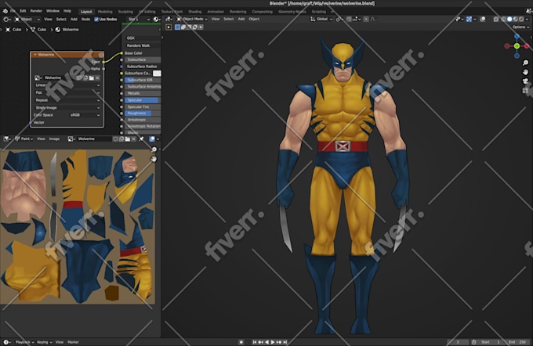Image resolution: width=533 pixels, height=346 pixels.
Task: Click the play animation button
Action: click(x=273, y=342)
